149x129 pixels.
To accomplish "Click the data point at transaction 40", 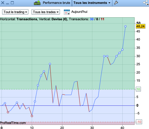I will coord(122,49).
